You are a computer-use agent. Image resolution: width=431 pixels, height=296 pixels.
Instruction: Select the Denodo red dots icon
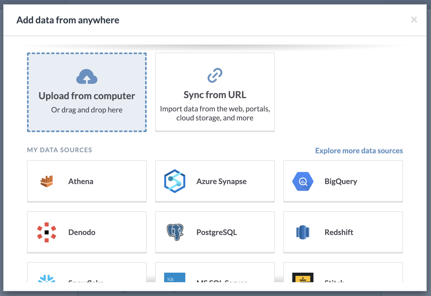click(47, 232)
